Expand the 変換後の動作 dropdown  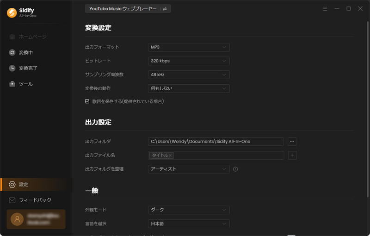point(189,88)
